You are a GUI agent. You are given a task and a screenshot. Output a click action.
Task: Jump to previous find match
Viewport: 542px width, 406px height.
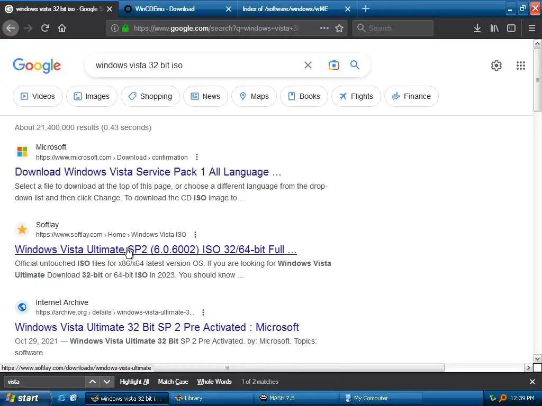click(x=92, y=382)
